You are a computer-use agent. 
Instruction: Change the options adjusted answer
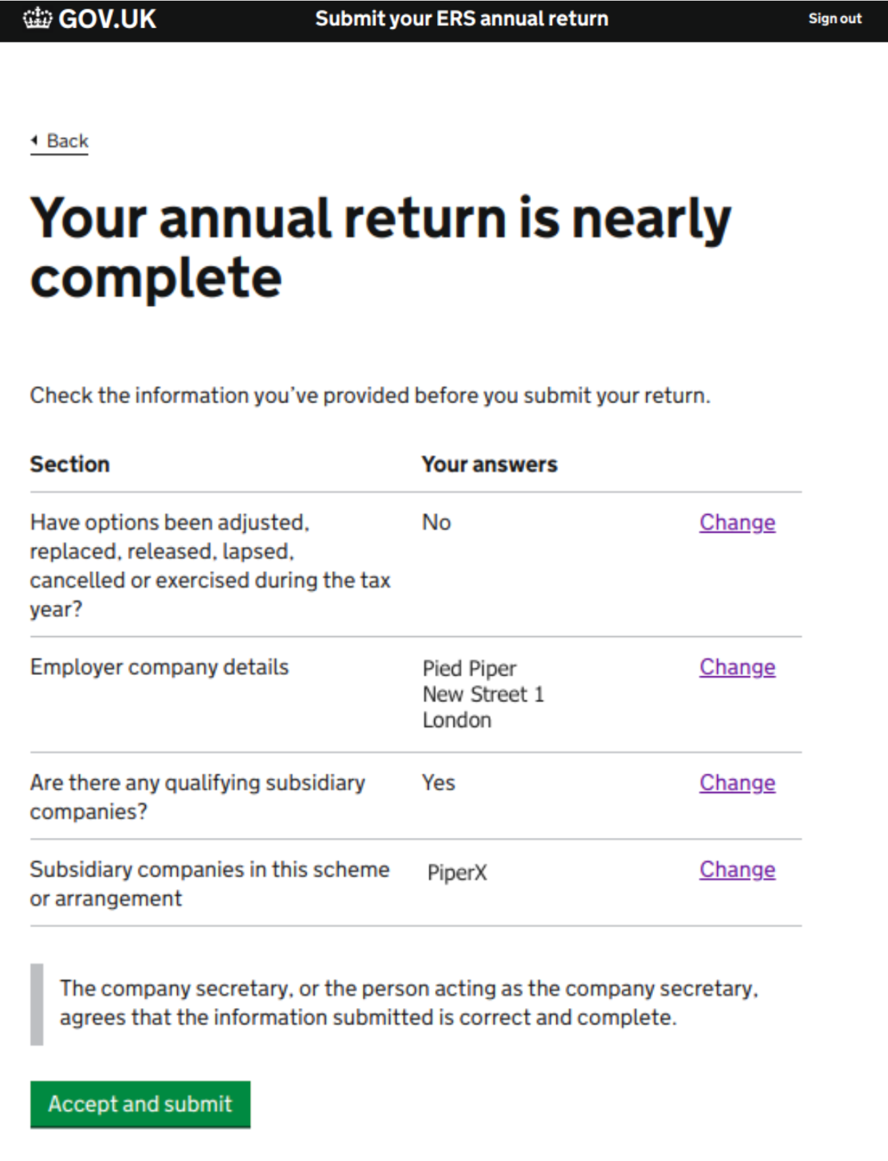coord(736,523)
